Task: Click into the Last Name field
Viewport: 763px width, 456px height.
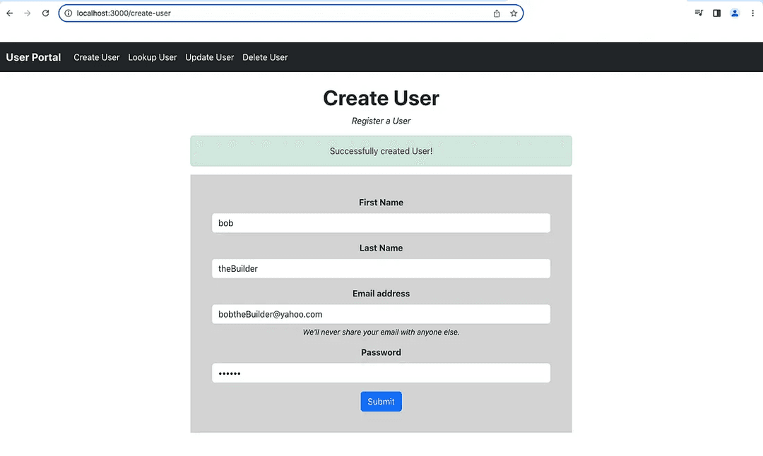Action: 381,268
